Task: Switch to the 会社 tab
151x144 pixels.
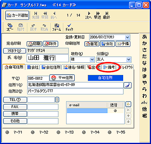Action: tap(33, 67)
